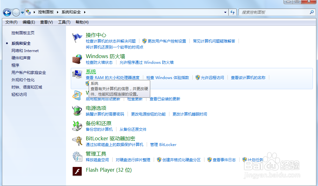This screenshot has width=318, height=186.
Task: Select 硬件和声音 in sidebar
Action: point(21,58)
